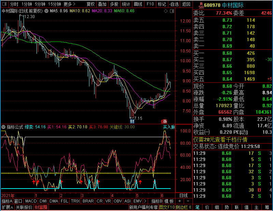Choose the TRIX indicator
Screen dimensions: 273x211
point(75,201)
